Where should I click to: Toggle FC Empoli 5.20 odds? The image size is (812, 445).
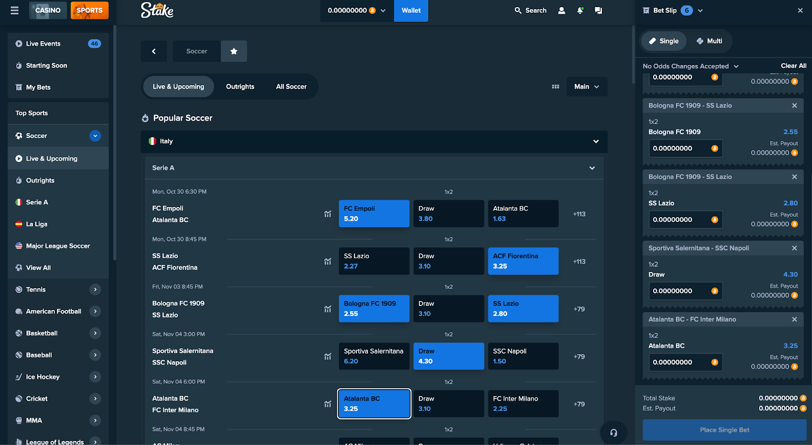(x=374, y=214)
